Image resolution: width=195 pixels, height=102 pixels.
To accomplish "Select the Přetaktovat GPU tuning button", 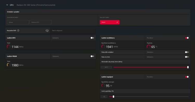I will pos(40,22).
